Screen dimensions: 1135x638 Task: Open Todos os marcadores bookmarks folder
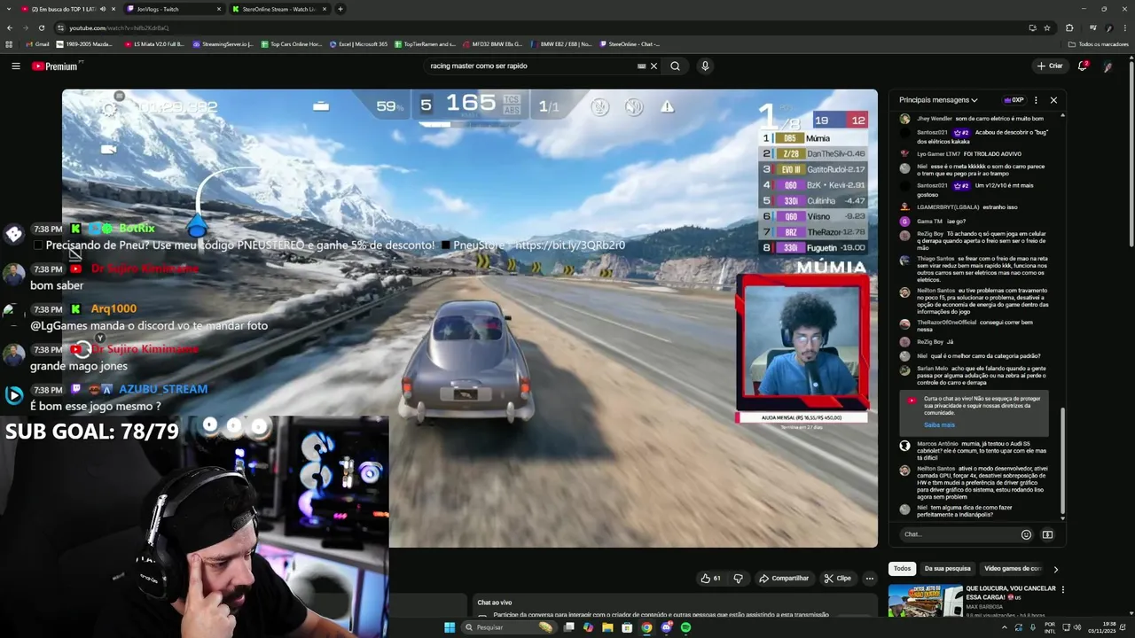tap(1098, 44)
